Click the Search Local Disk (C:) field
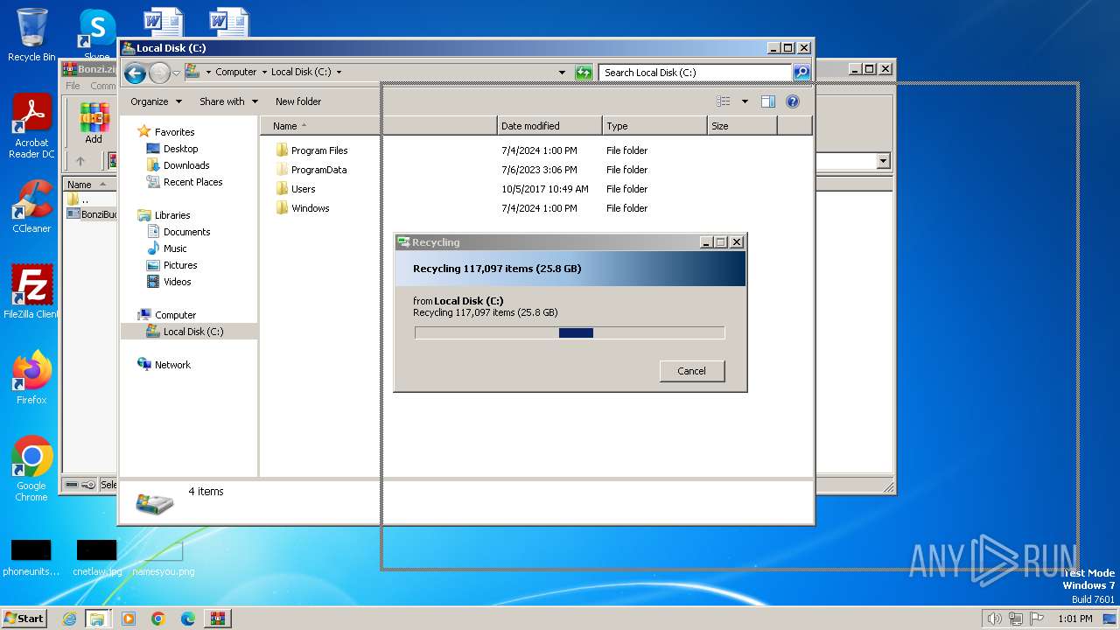 click(x=696, y=73)
